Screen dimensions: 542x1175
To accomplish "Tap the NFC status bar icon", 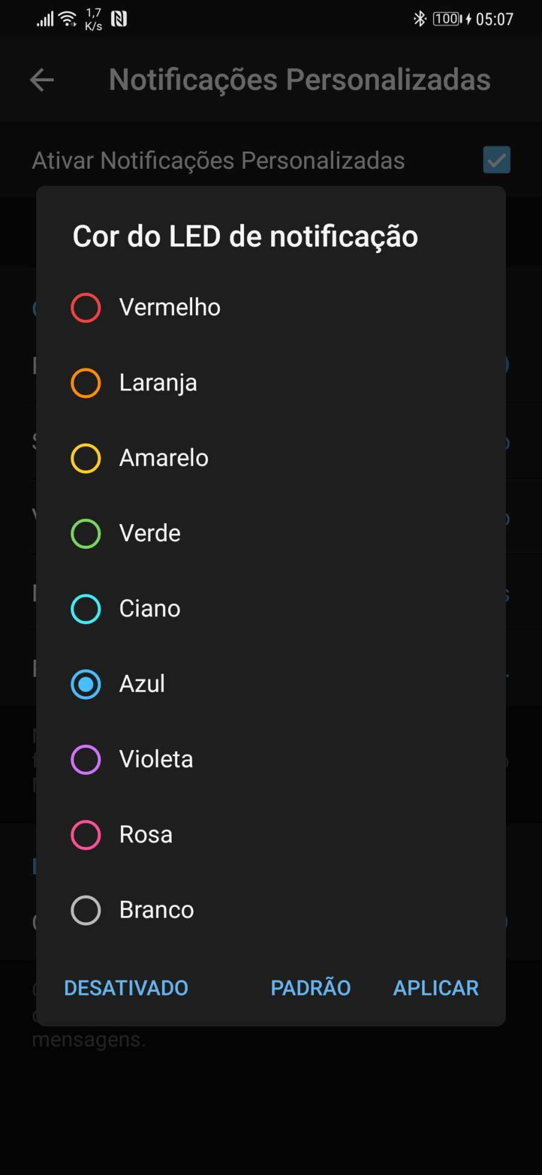I will 119,19.
